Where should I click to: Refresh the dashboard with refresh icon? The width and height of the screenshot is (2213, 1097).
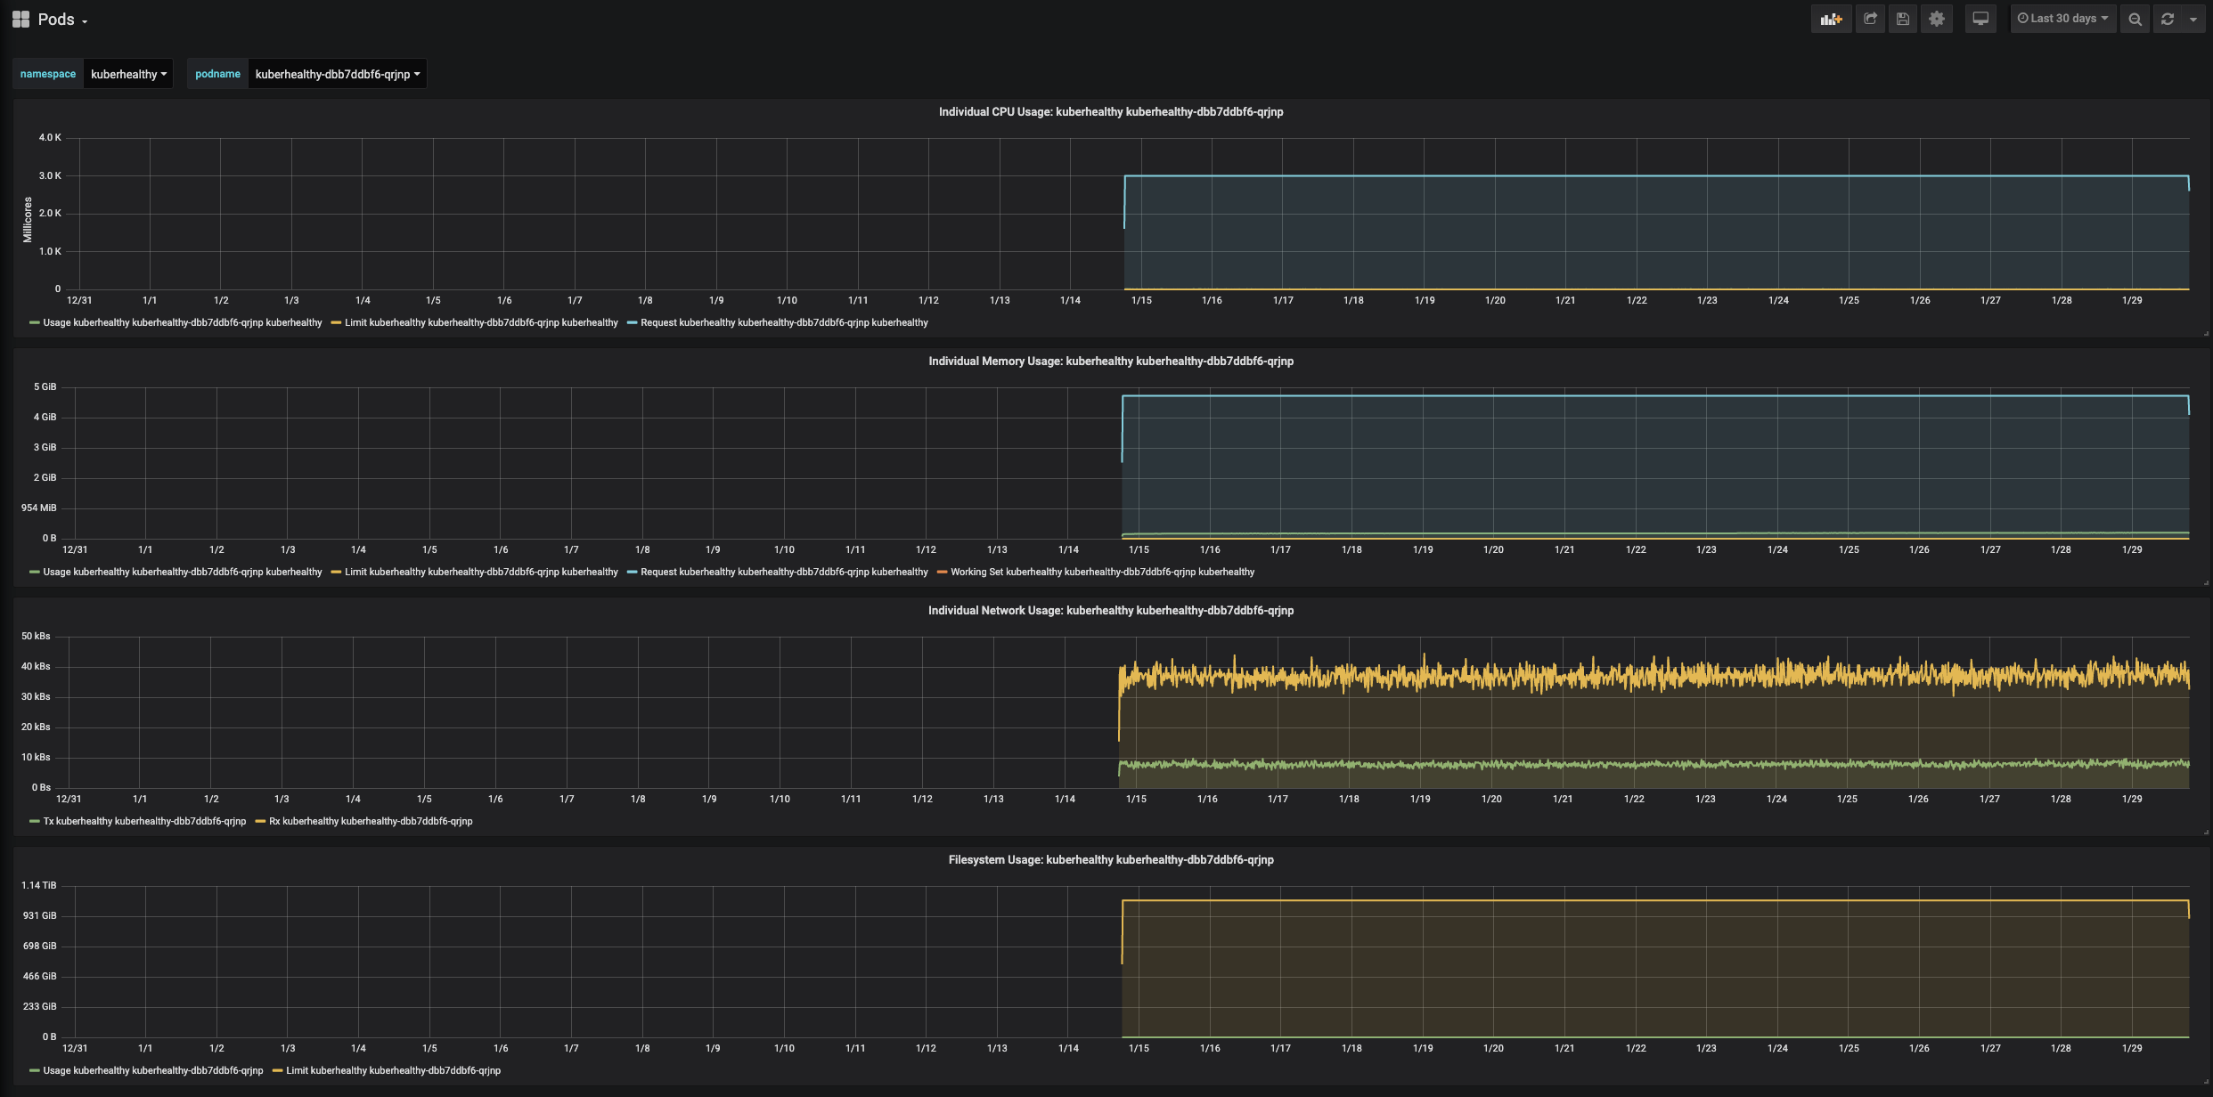coord(2167,19)
